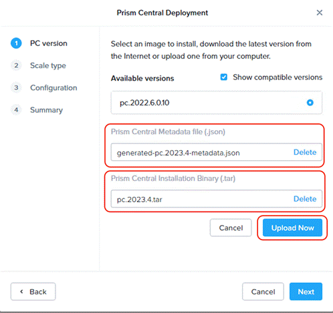Image resolution: width=333 pixels, height=313 pixels.
Task: Click the step 4 number icon
Action: point(16,109)
